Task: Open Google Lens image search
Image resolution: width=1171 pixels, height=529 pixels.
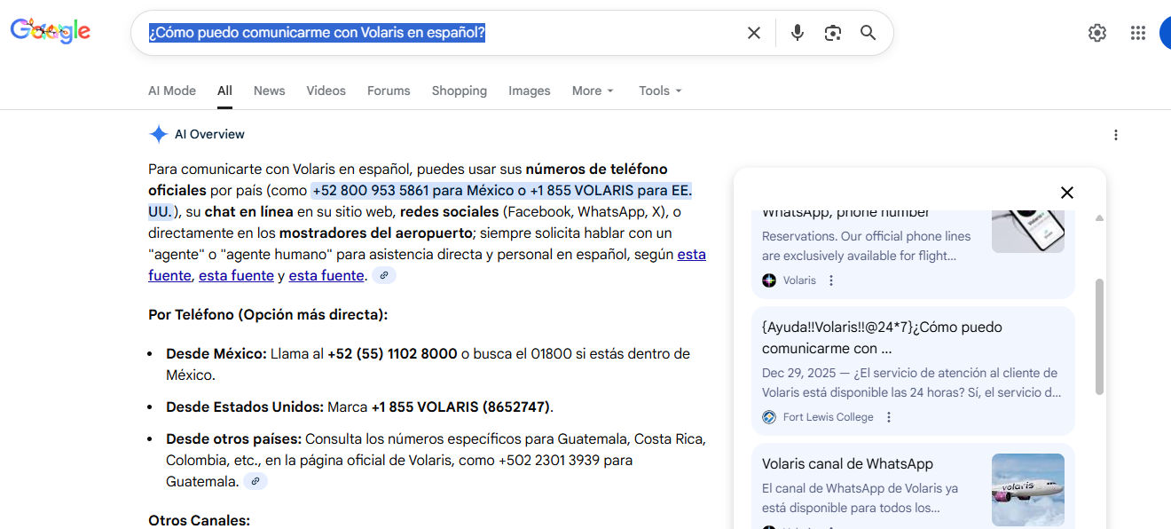Action: pyautogui.click(x=832, y=32)
